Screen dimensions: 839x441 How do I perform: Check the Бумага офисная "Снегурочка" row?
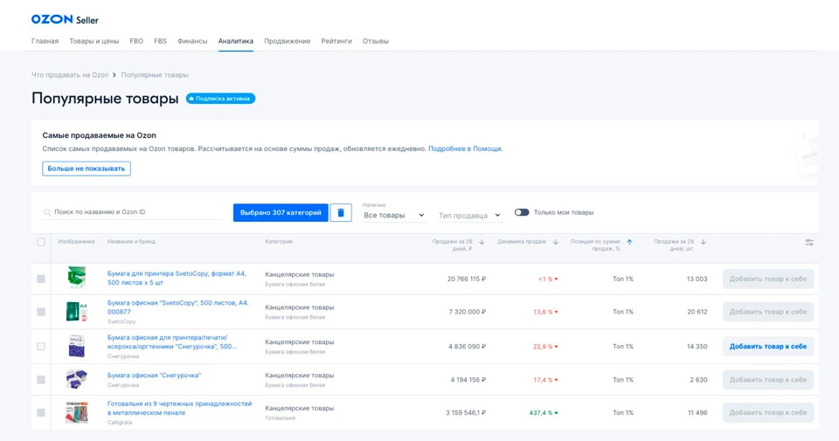click(x=41, y=380)
